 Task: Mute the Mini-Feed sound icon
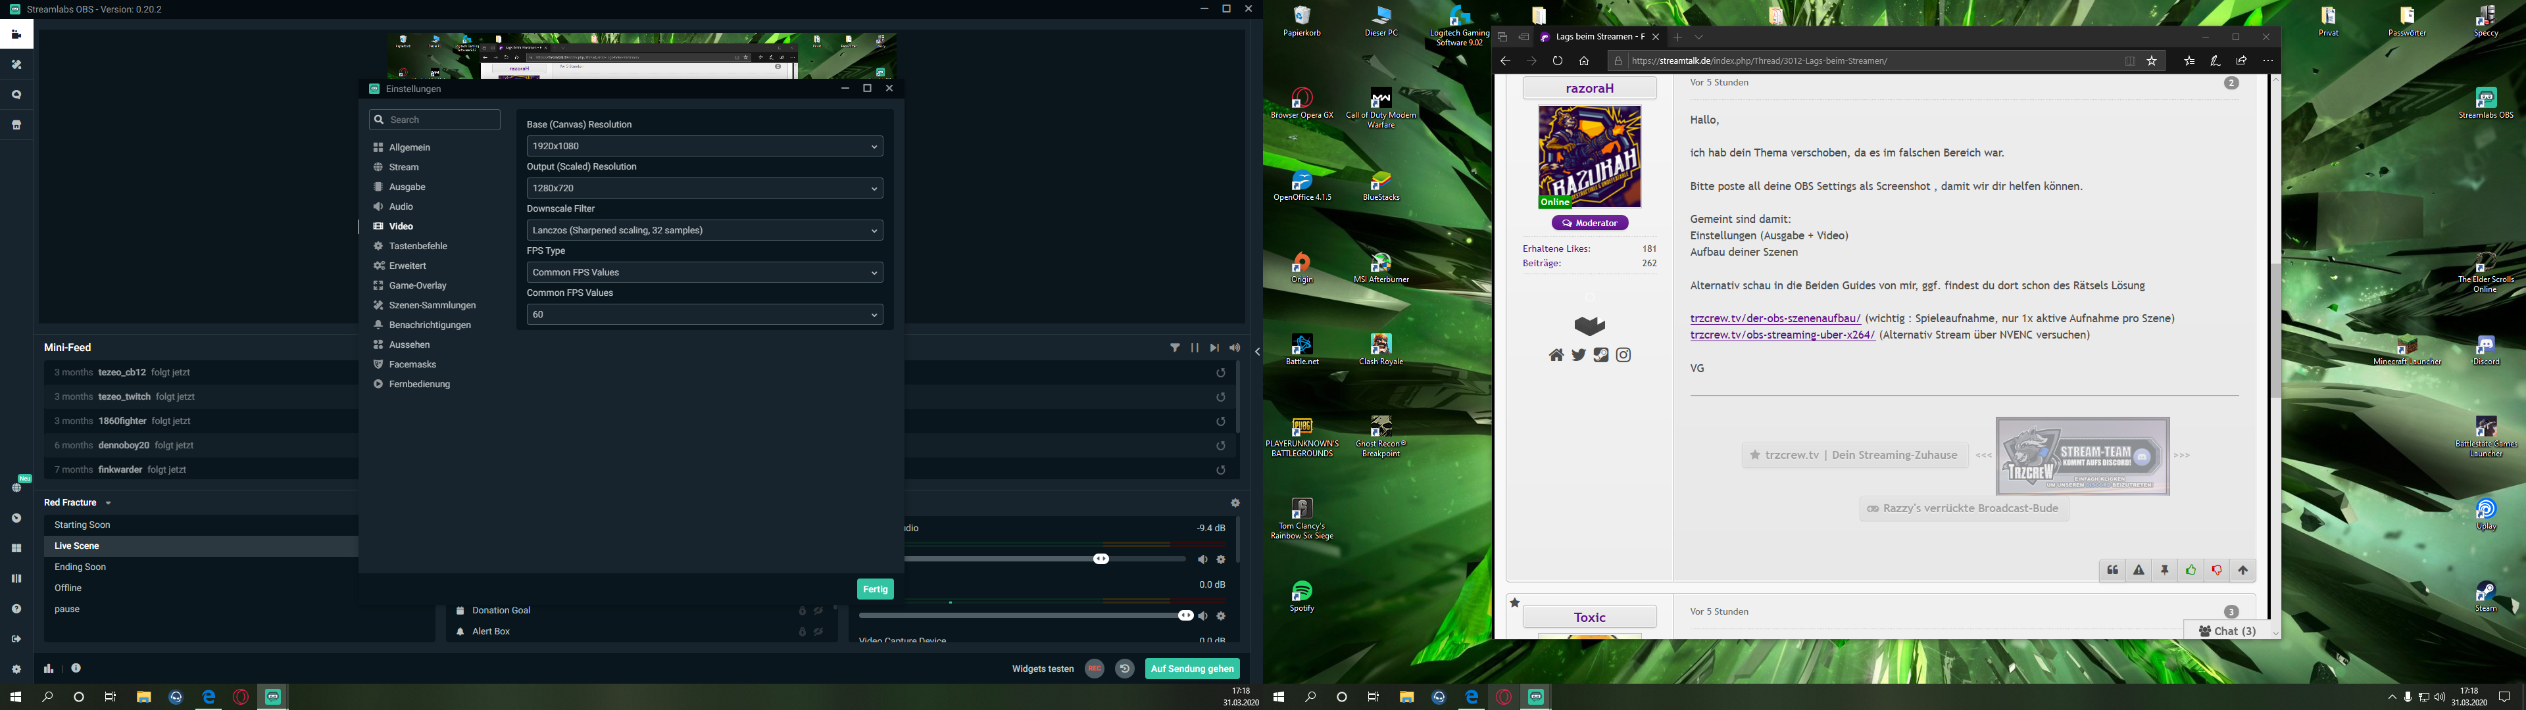[1235, 348]
